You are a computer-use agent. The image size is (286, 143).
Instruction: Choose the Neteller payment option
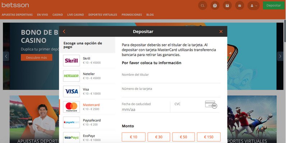[x=87, y=76]
